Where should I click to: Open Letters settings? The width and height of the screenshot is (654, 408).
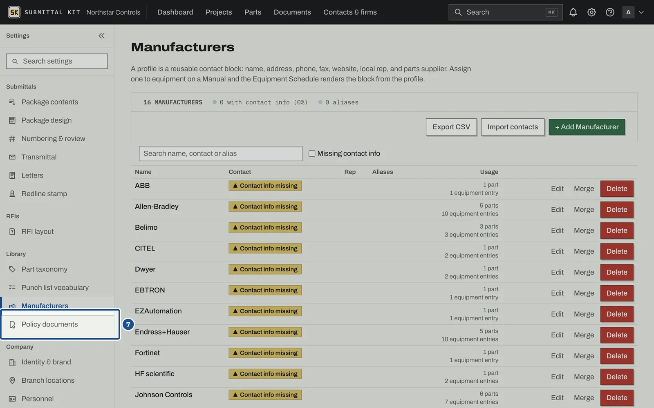[x=57, y=175]
